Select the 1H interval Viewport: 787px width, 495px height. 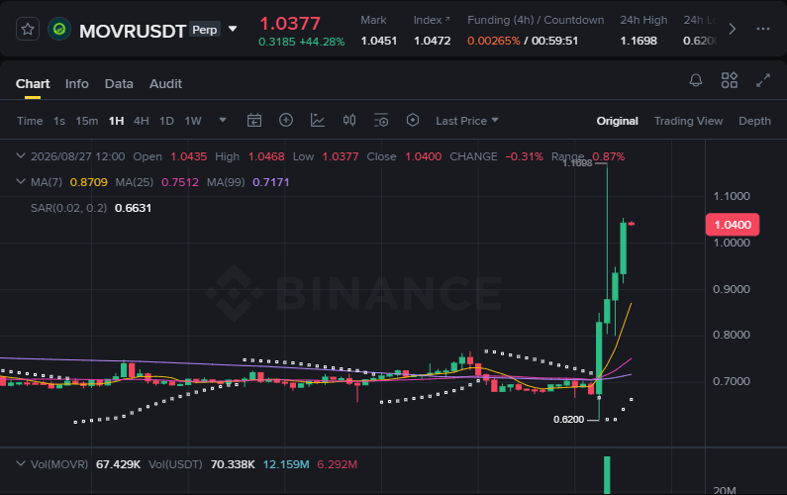point(116,121)
